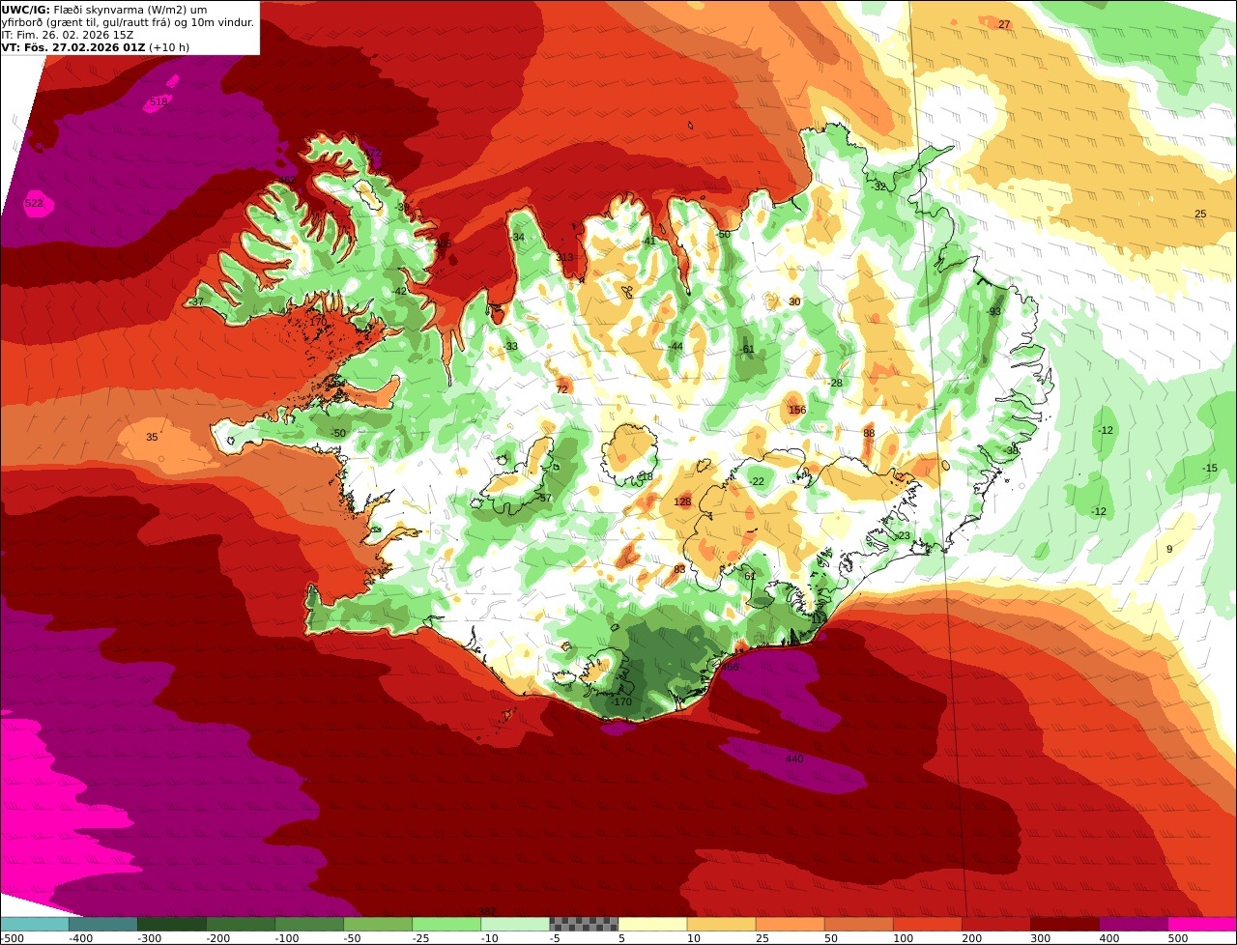Click the '72' value on the map
The height and width of the screenshot is (945, 1237).
click(561, 389)
